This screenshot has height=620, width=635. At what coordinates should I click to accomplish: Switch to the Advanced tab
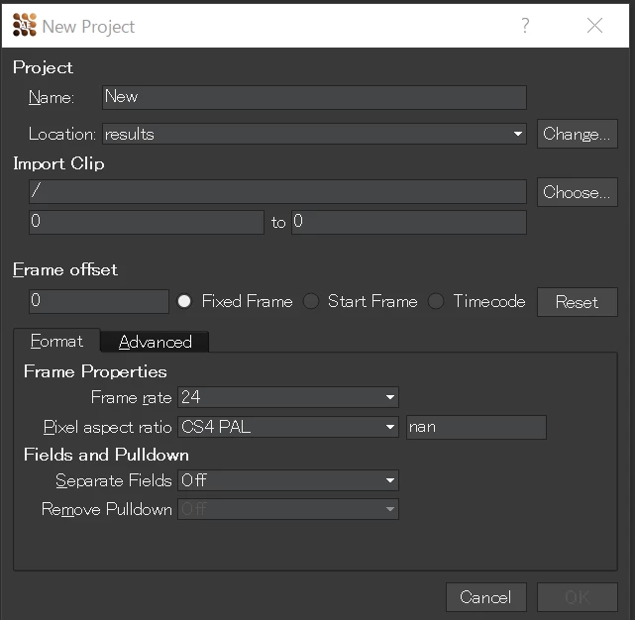point(155,342)
